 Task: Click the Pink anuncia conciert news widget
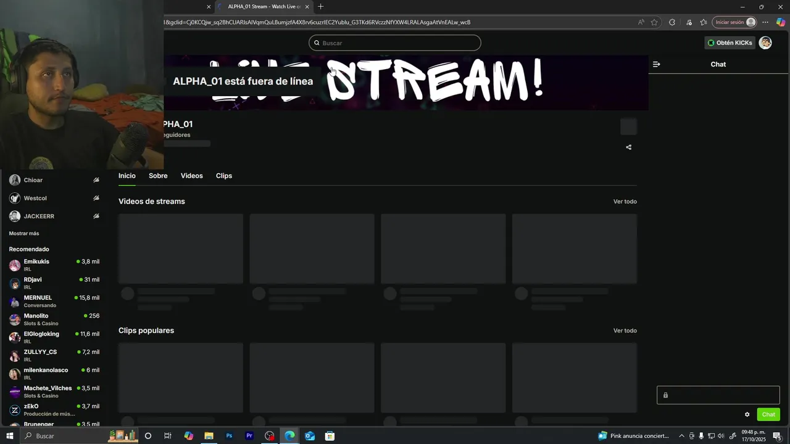pos(633,436)
